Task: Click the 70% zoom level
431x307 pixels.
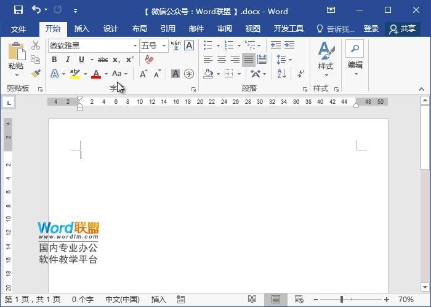Action: point(406,300)
